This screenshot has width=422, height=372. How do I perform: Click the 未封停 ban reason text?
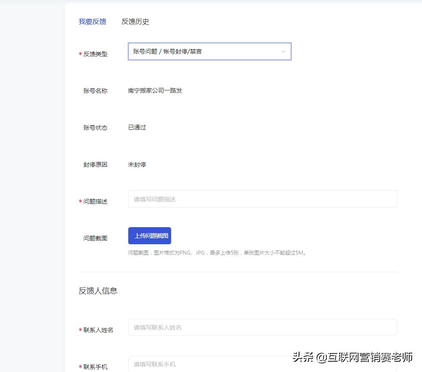[136, 165]
